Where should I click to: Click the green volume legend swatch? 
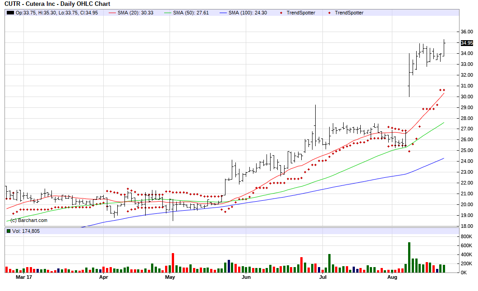(9, 231)
